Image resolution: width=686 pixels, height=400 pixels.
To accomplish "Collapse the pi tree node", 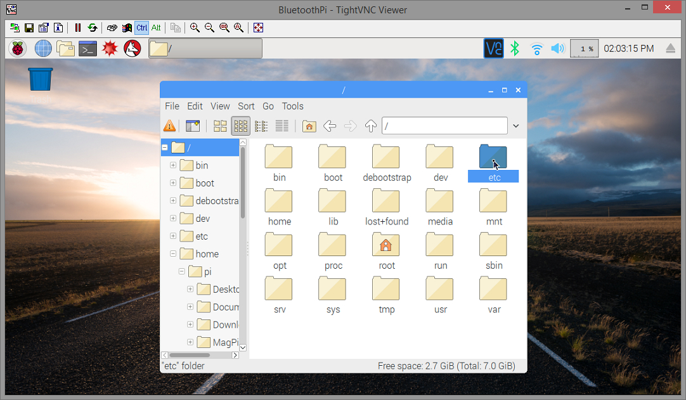I will pyautogui.click(x=181, y=271).
